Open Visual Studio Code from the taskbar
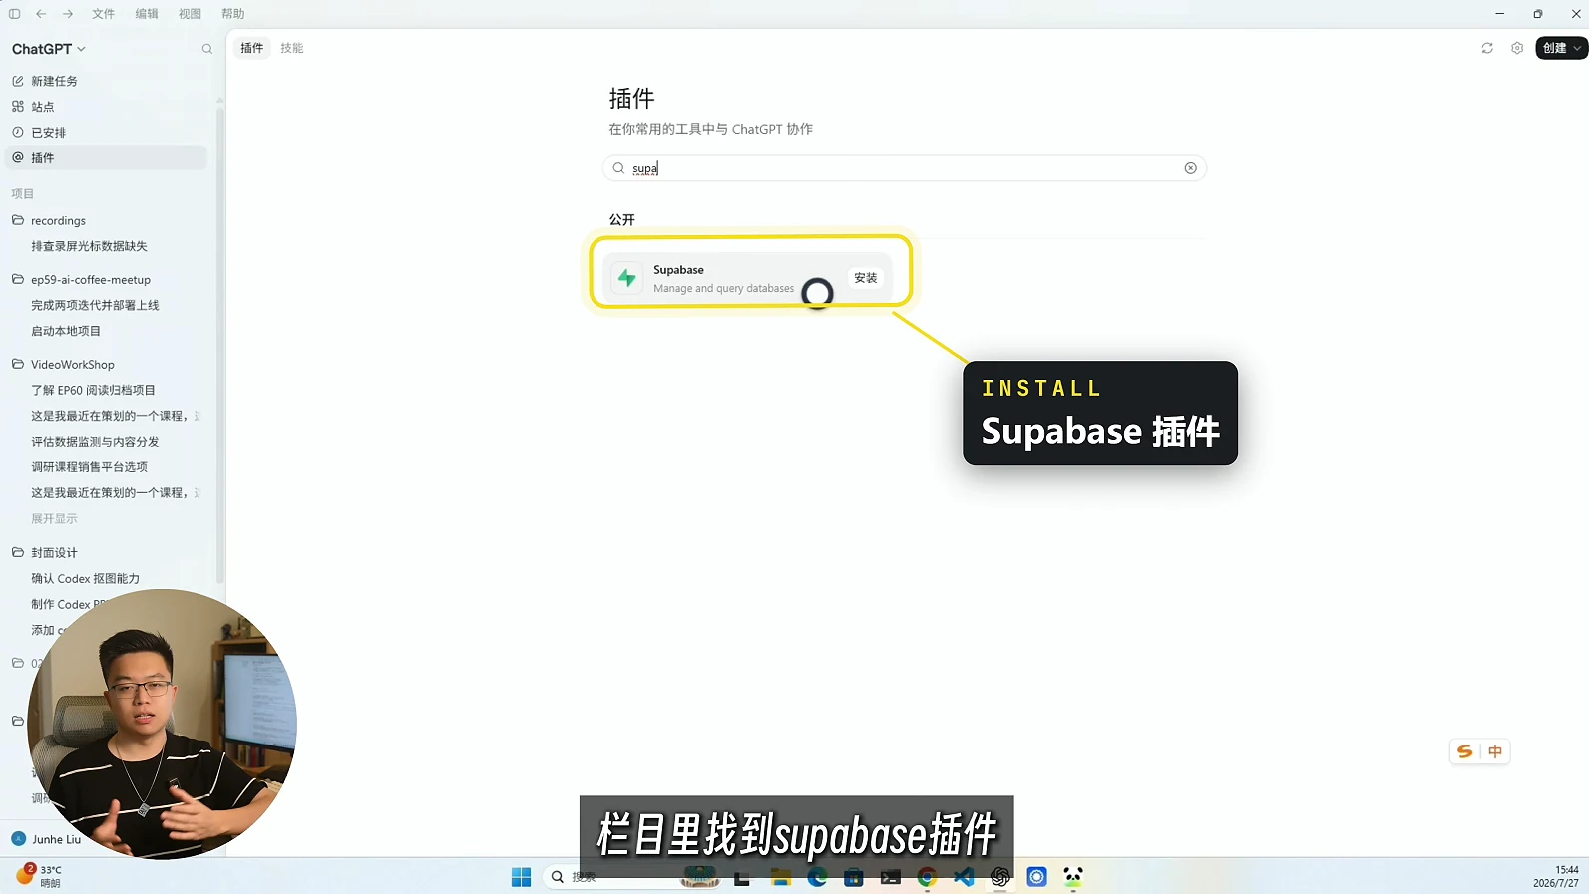 tap(964, 877)
